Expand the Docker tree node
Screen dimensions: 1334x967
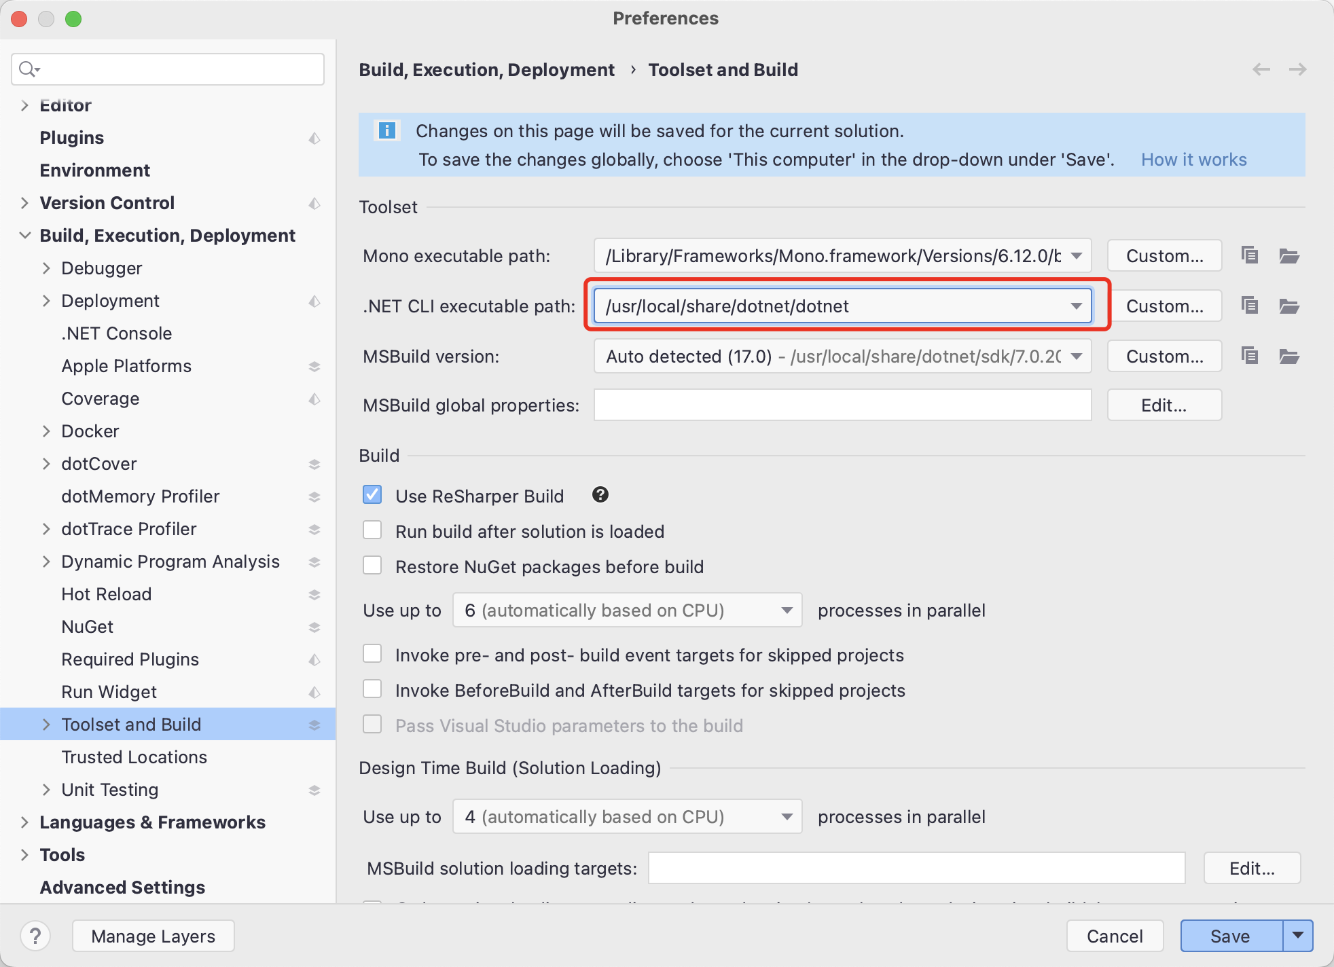pyautogui.click(x=46, y=431)
